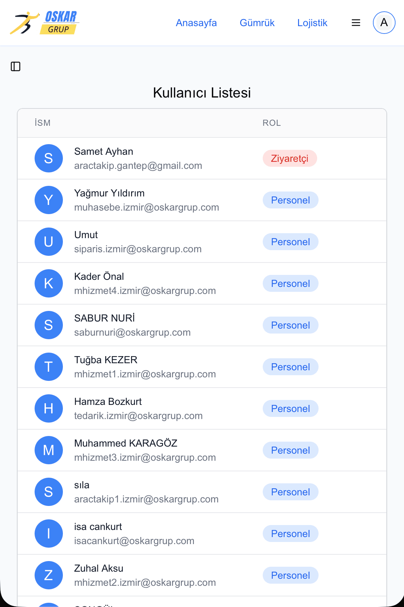Click Kader Önal's K avatar
404x607 pixels.
(49, 283)
